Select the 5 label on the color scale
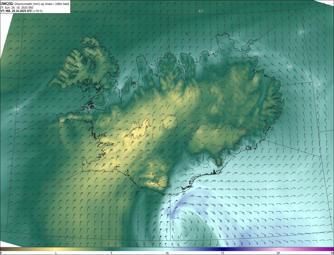Viewport: 334px width, 255px height. (111, 253)
